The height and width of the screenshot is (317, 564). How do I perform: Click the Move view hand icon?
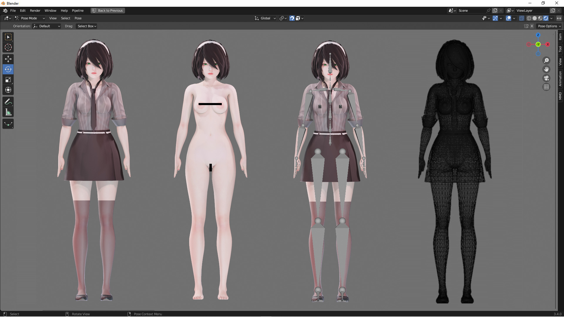point(546,69)
